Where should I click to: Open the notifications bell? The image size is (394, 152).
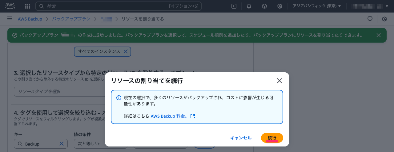249,6
